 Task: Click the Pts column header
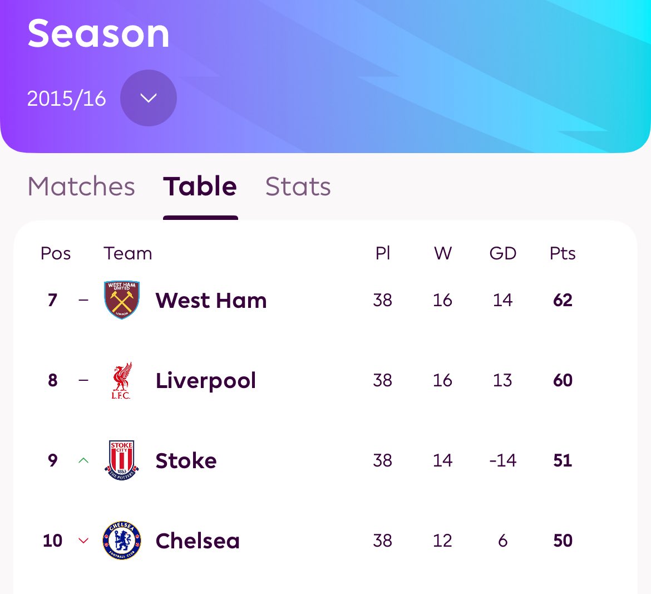coord(563,253)
